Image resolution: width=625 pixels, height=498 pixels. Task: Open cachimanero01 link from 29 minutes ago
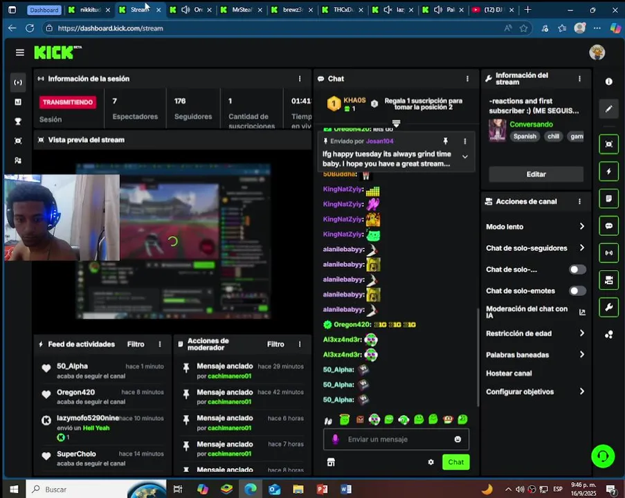click(x=230, y=376)
